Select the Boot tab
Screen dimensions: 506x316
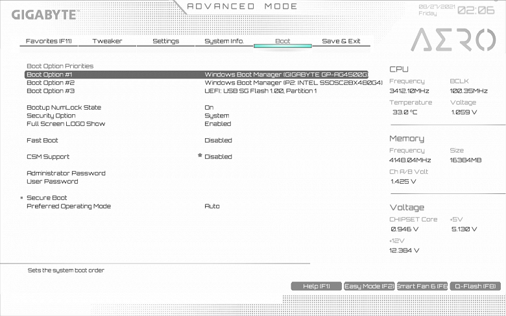coord(283,42)
